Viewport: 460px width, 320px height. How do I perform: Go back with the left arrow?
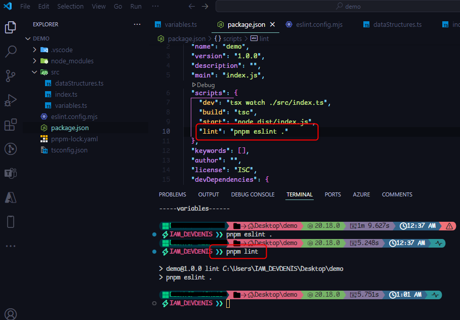coord(192,7)
